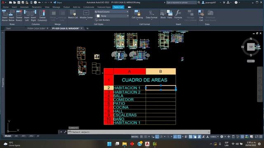This screenshot has height=148, width=264.
Task: Toggle snap mode in the status bar
Action: [x=146, y=137]
